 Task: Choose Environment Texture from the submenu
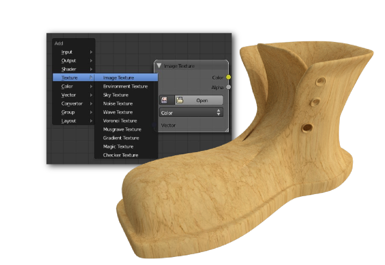point(126,87)
